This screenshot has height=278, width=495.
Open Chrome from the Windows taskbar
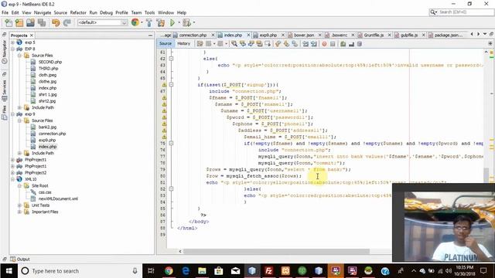pyautogui.click(x=169, y=271)
